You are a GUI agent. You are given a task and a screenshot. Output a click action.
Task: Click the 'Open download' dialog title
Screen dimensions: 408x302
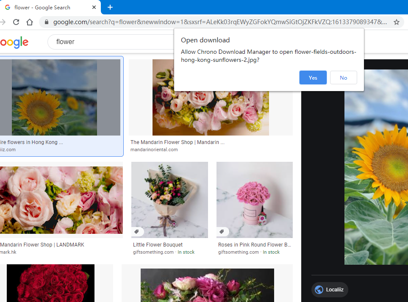[205, 40]
